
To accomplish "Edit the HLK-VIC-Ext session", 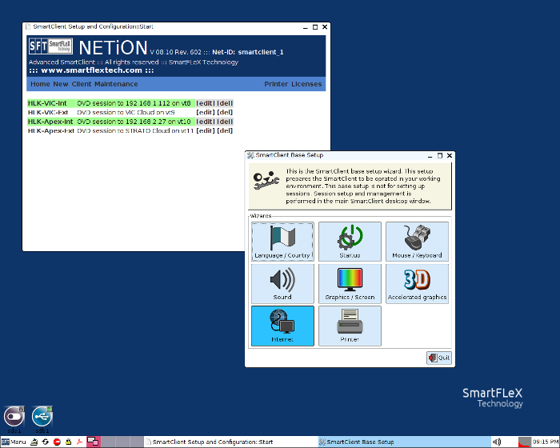I will [x=206, y=112].
